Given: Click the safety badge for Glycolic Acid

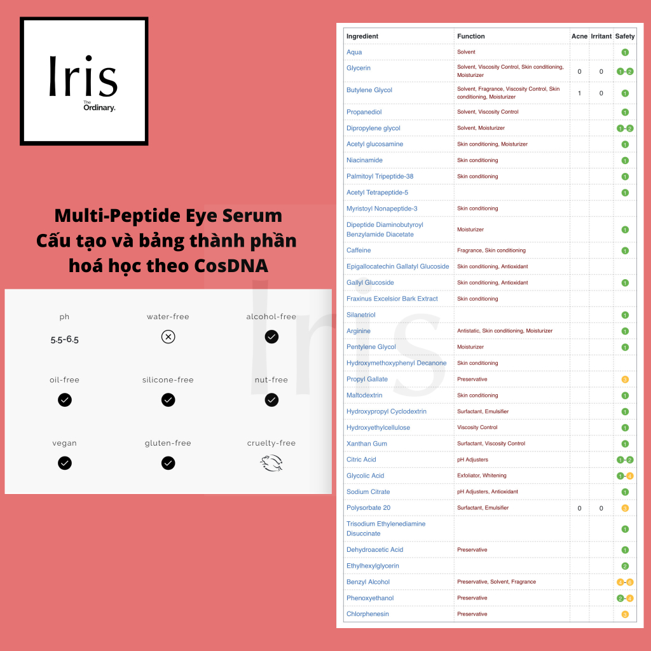Looking at the screenshot, I should coord(625,476).
